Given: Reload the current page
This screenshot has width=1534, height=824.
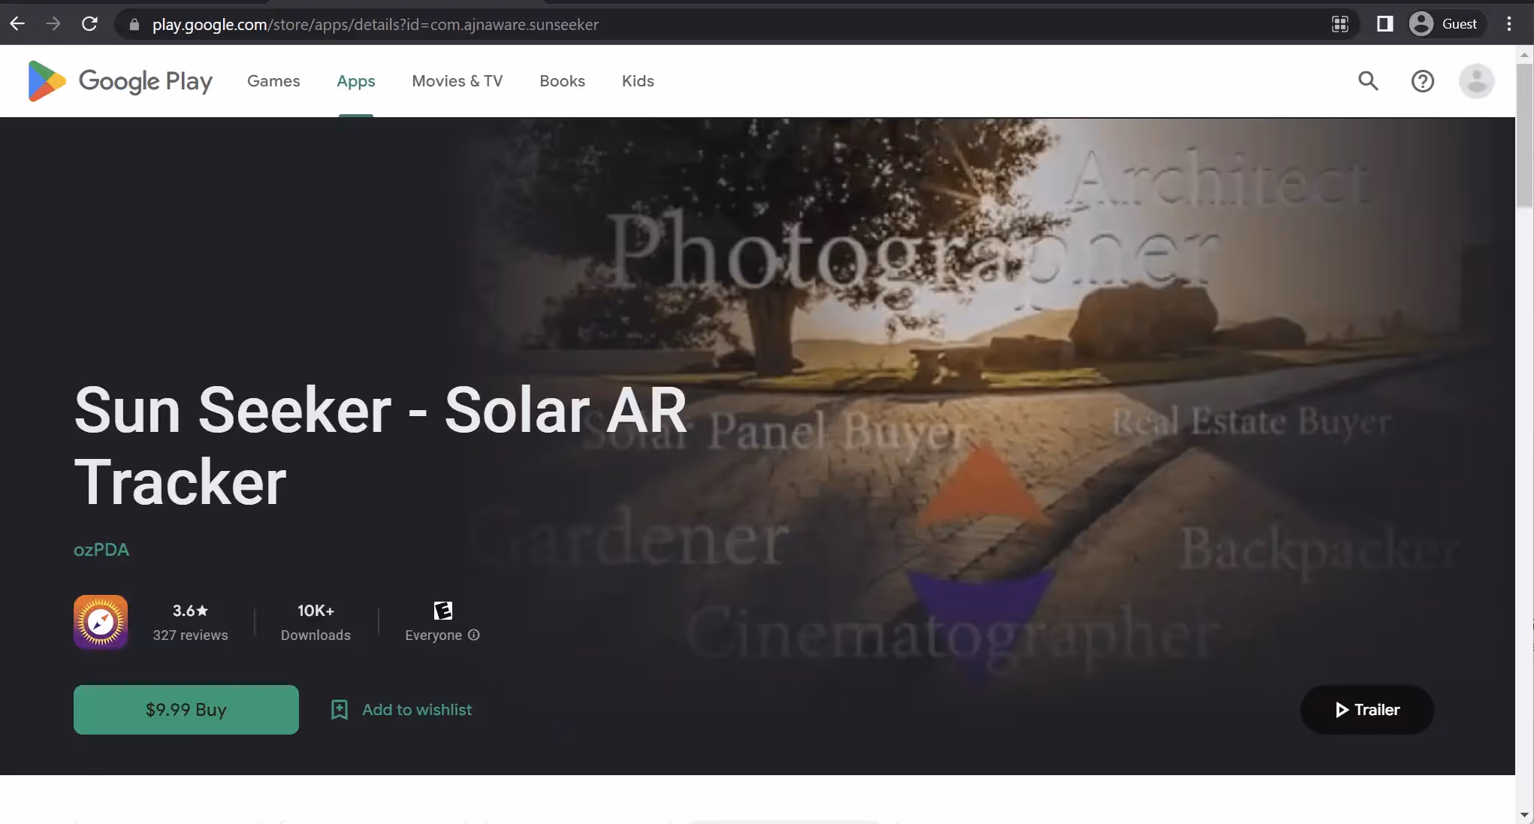Looking at the screenshot, I should 89,24.
